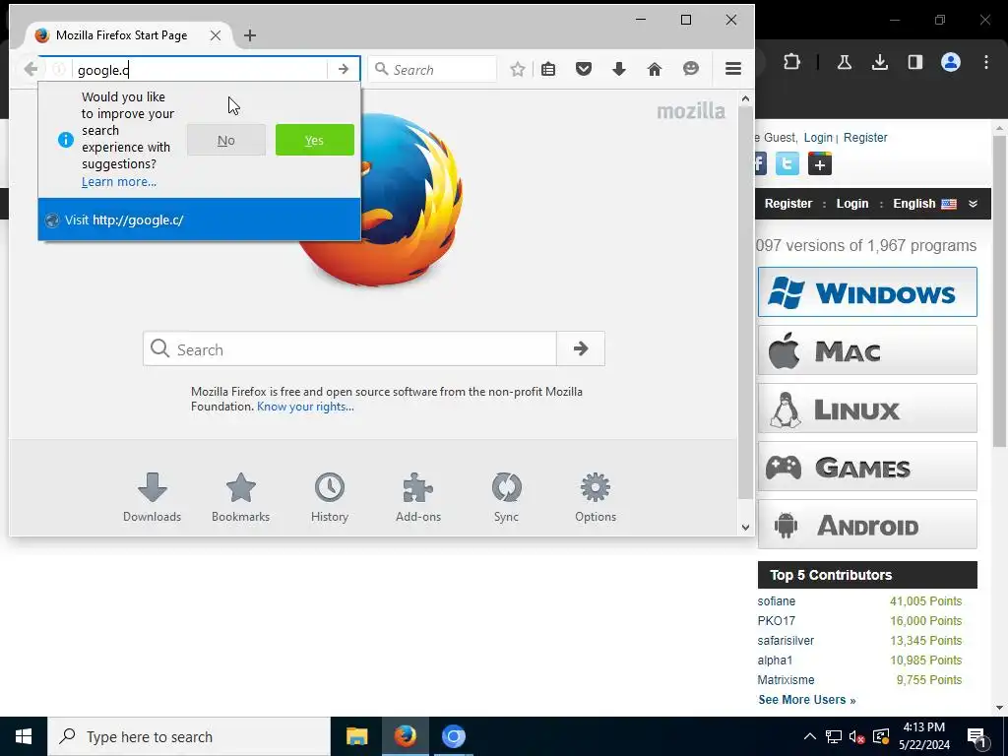Select the Mac platform button

pos(867,350)
